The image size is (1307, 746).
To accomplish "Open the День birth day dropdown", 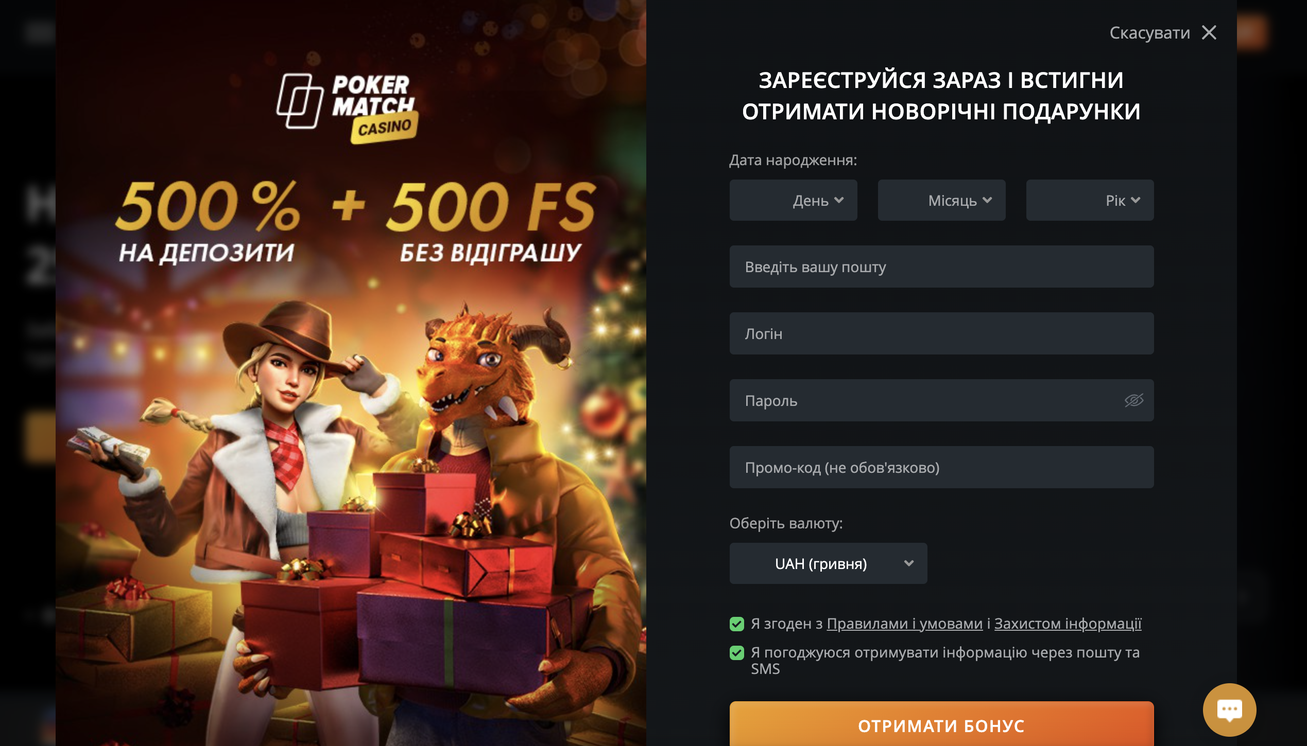I will (793, 200).
